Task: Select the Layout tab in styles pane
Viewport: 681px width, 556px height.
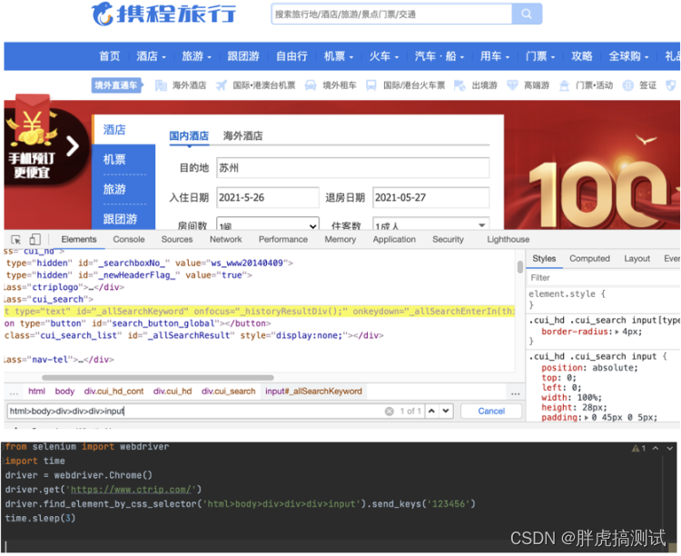Action: click(637, 259)
